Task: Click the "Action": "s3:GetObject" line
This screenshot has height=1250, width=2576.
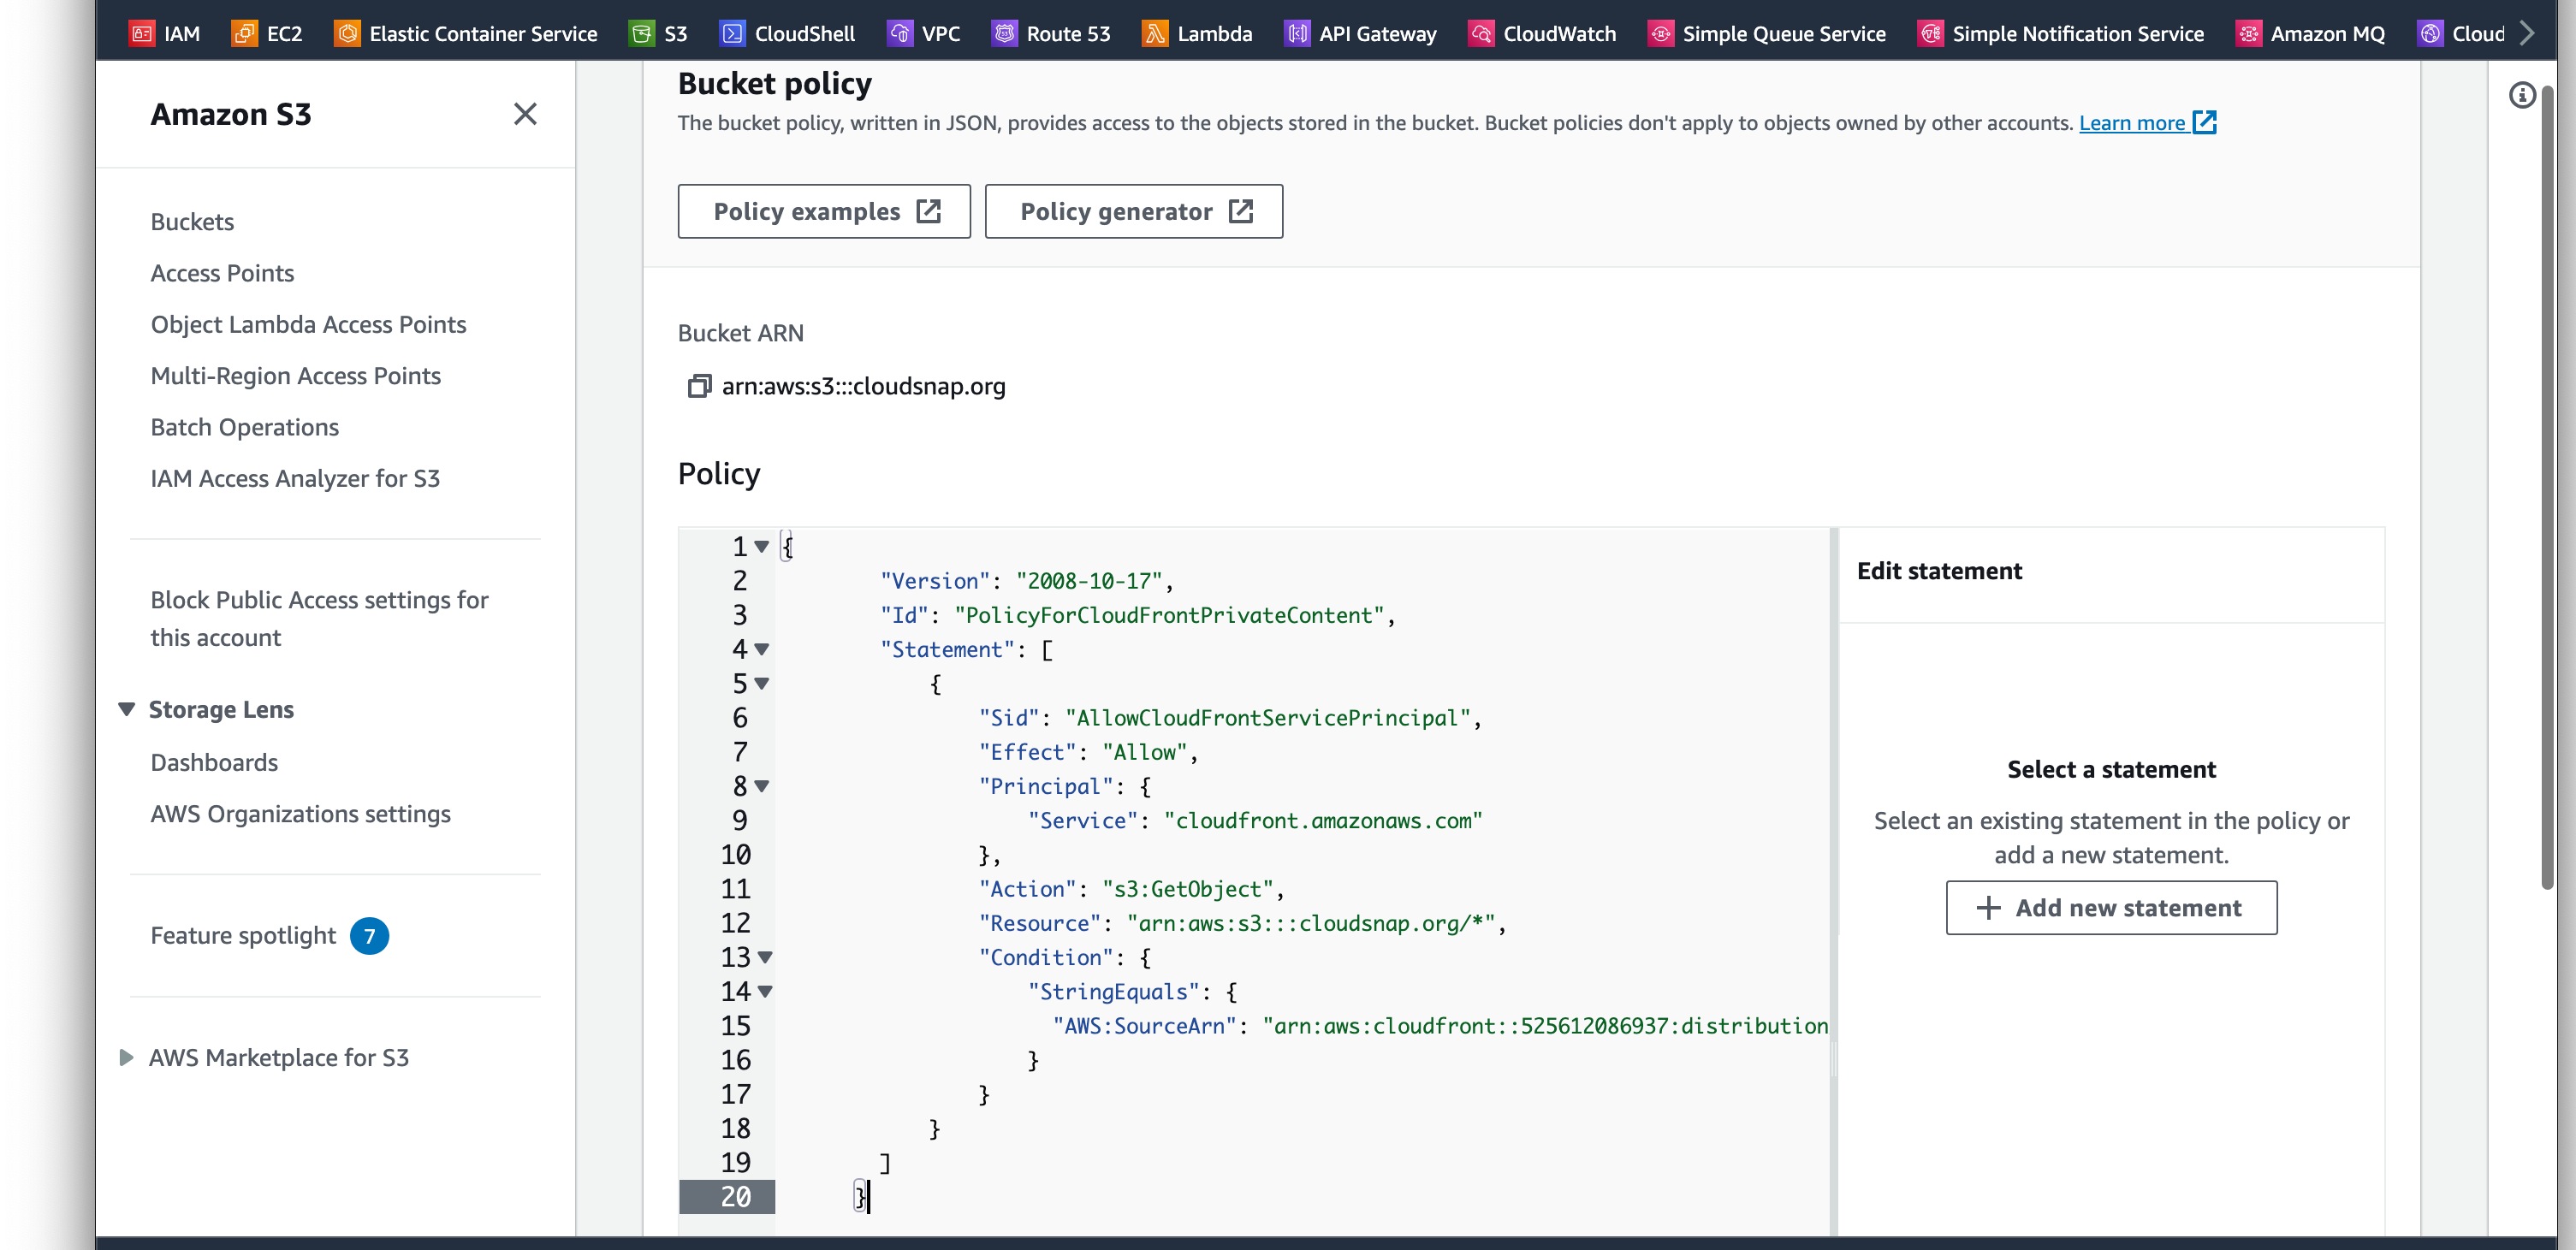Action: click(x=1131, y=889)
